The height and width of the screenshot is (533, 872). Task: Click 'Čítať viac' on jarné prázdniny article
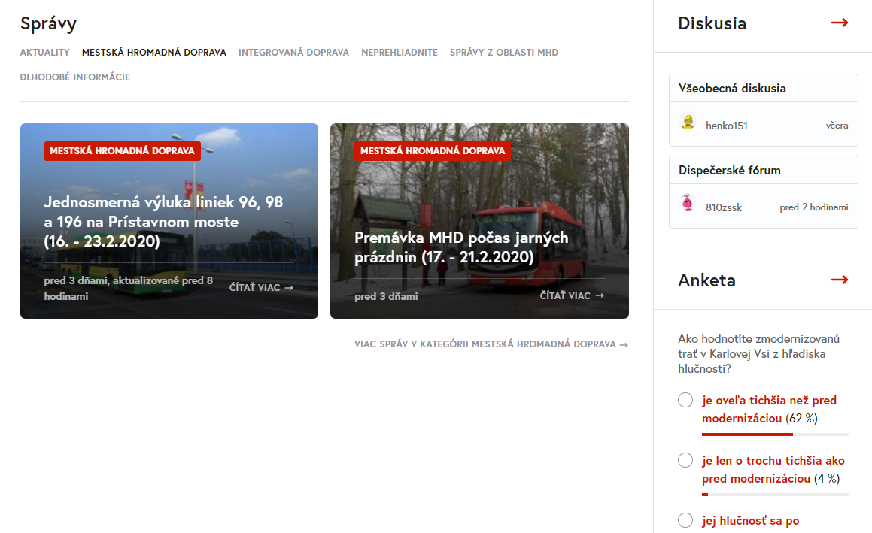pyautogui.click(x=572, y=295)
